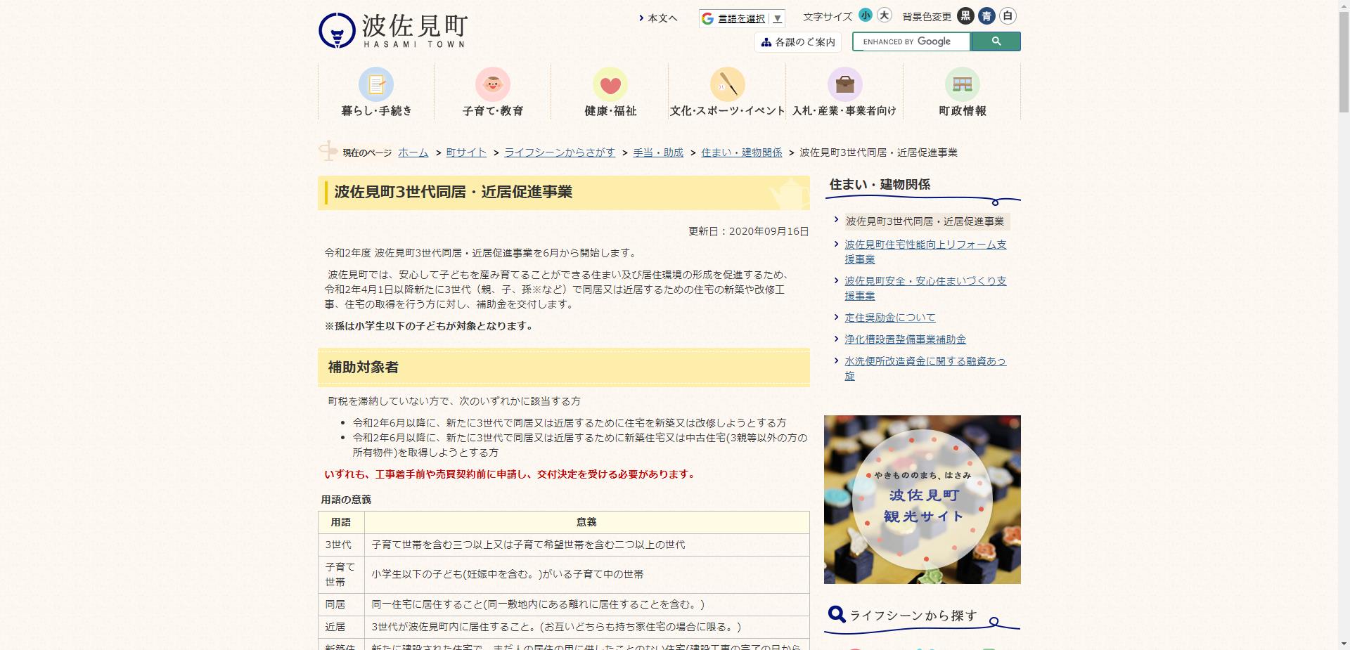This screenshot has height=650, width=1350.
Task: Open the 言語を選択 language dropdown
Action: [738, 19]
